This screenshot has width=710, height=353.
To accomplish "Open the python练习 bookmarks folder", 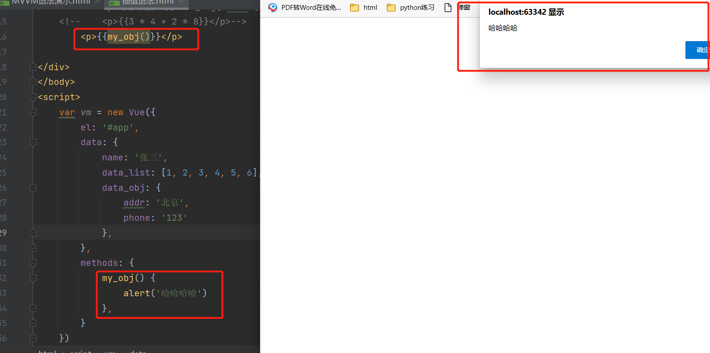I will pos(410,8).
